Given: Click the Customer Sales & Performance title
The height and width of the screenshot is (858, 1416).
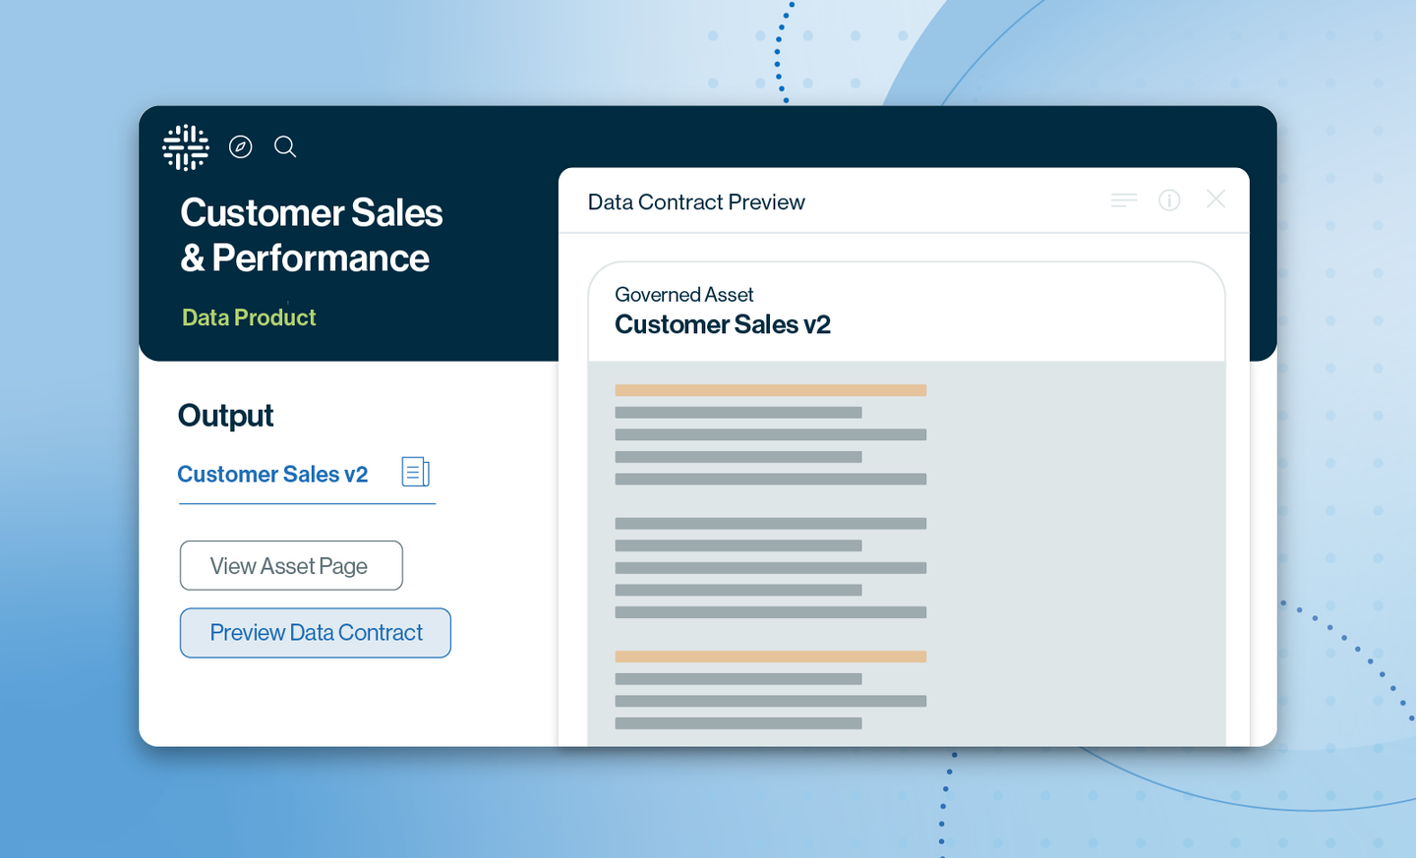Looking at the screenshot, I should coord(311,235).
